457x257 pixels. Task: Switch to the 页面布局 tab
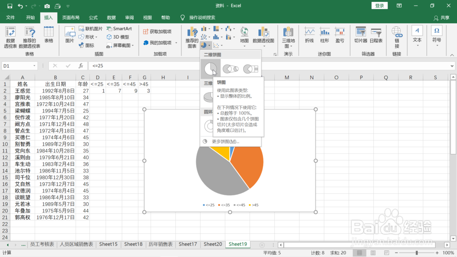click(71, 17)
